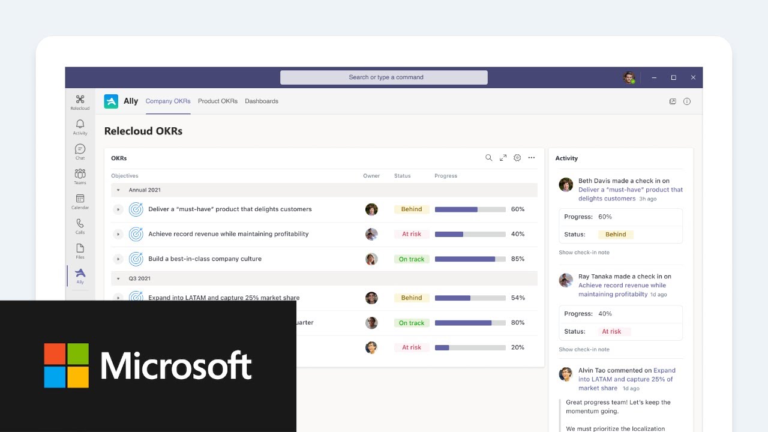Screen dimensions: 768x432
Task: Open Files in sidebar
Action: tap(80, 251)
